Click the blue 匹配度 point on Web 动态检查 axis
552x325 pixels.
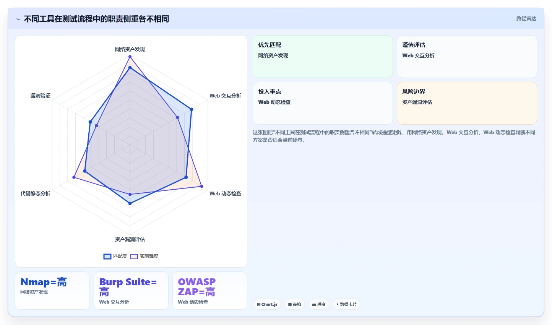click(186, 177)
